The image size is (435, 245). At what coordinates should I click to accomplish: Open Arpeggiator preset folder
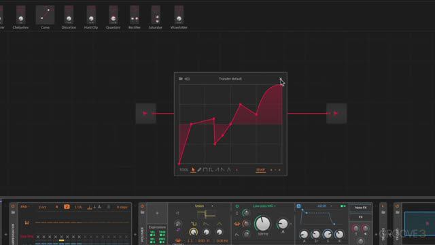pyautogui.click(x=13, y=212)
